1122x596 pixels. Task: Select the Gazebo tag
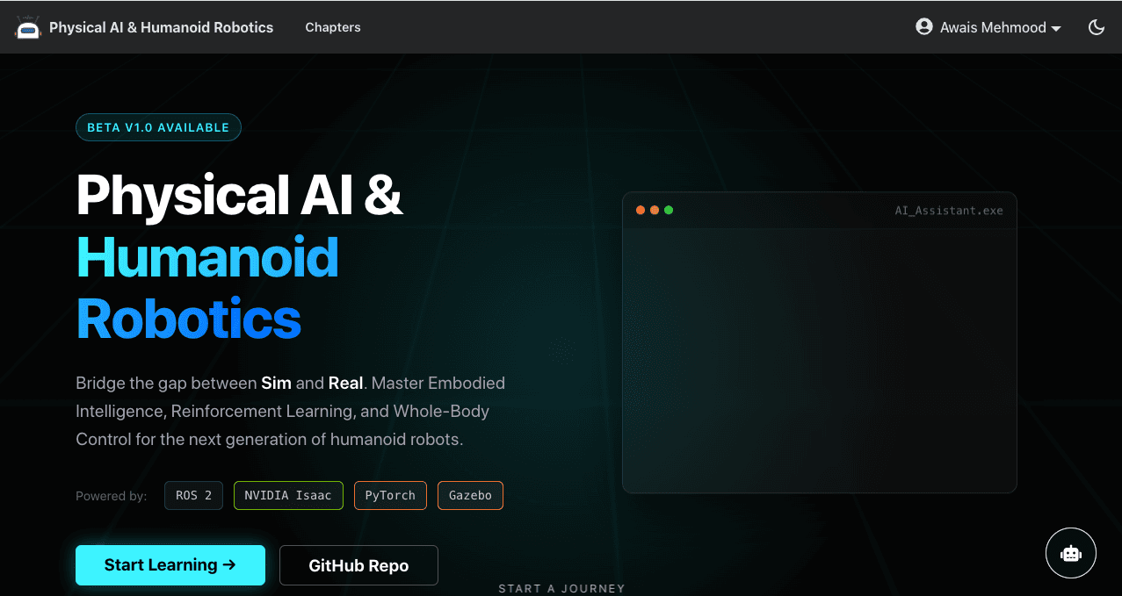pyautogui.click(x=470, y=495)
